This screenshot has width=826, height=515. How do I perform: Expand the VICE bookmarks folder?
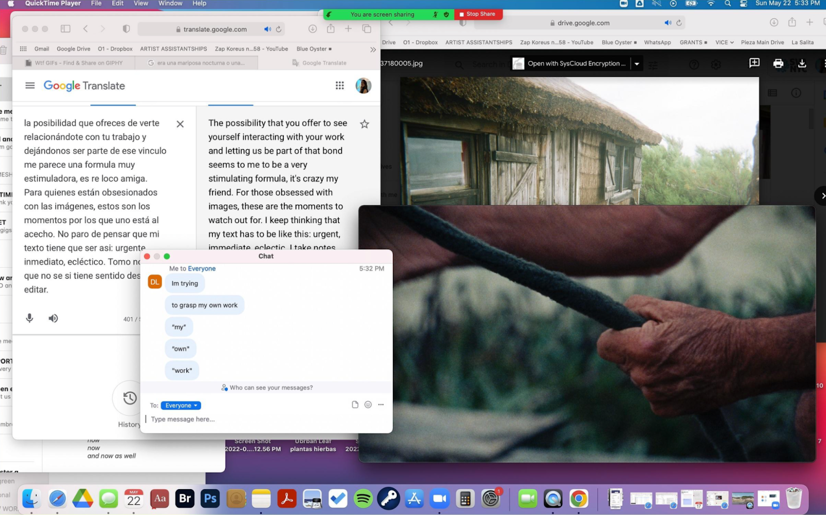pos(724,42)
